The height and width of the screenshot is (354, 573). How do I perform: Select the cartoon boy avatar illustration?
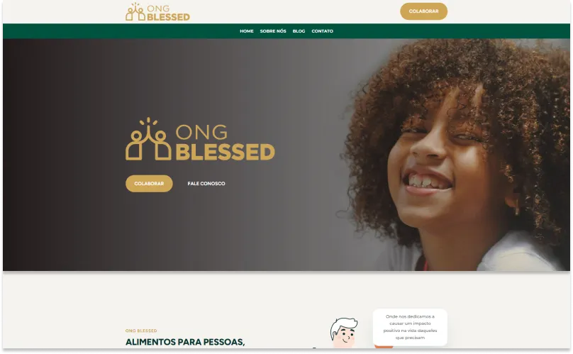click(x=344, y=333)
